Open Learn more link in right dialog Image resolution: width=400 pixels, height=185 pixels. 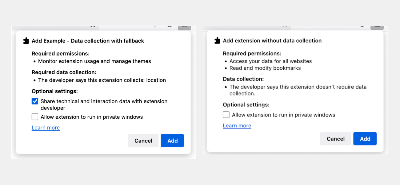tap(237, 125)
